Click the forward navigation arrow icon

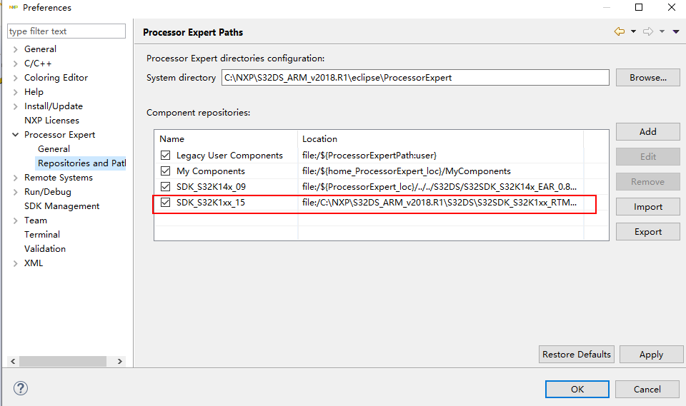tap(648, 31)
